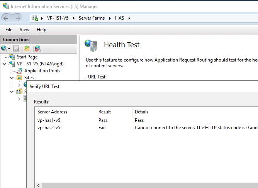Screen dimensions: 258x188
Task: Click the Delete Connection icon
Action: point(37,48)
